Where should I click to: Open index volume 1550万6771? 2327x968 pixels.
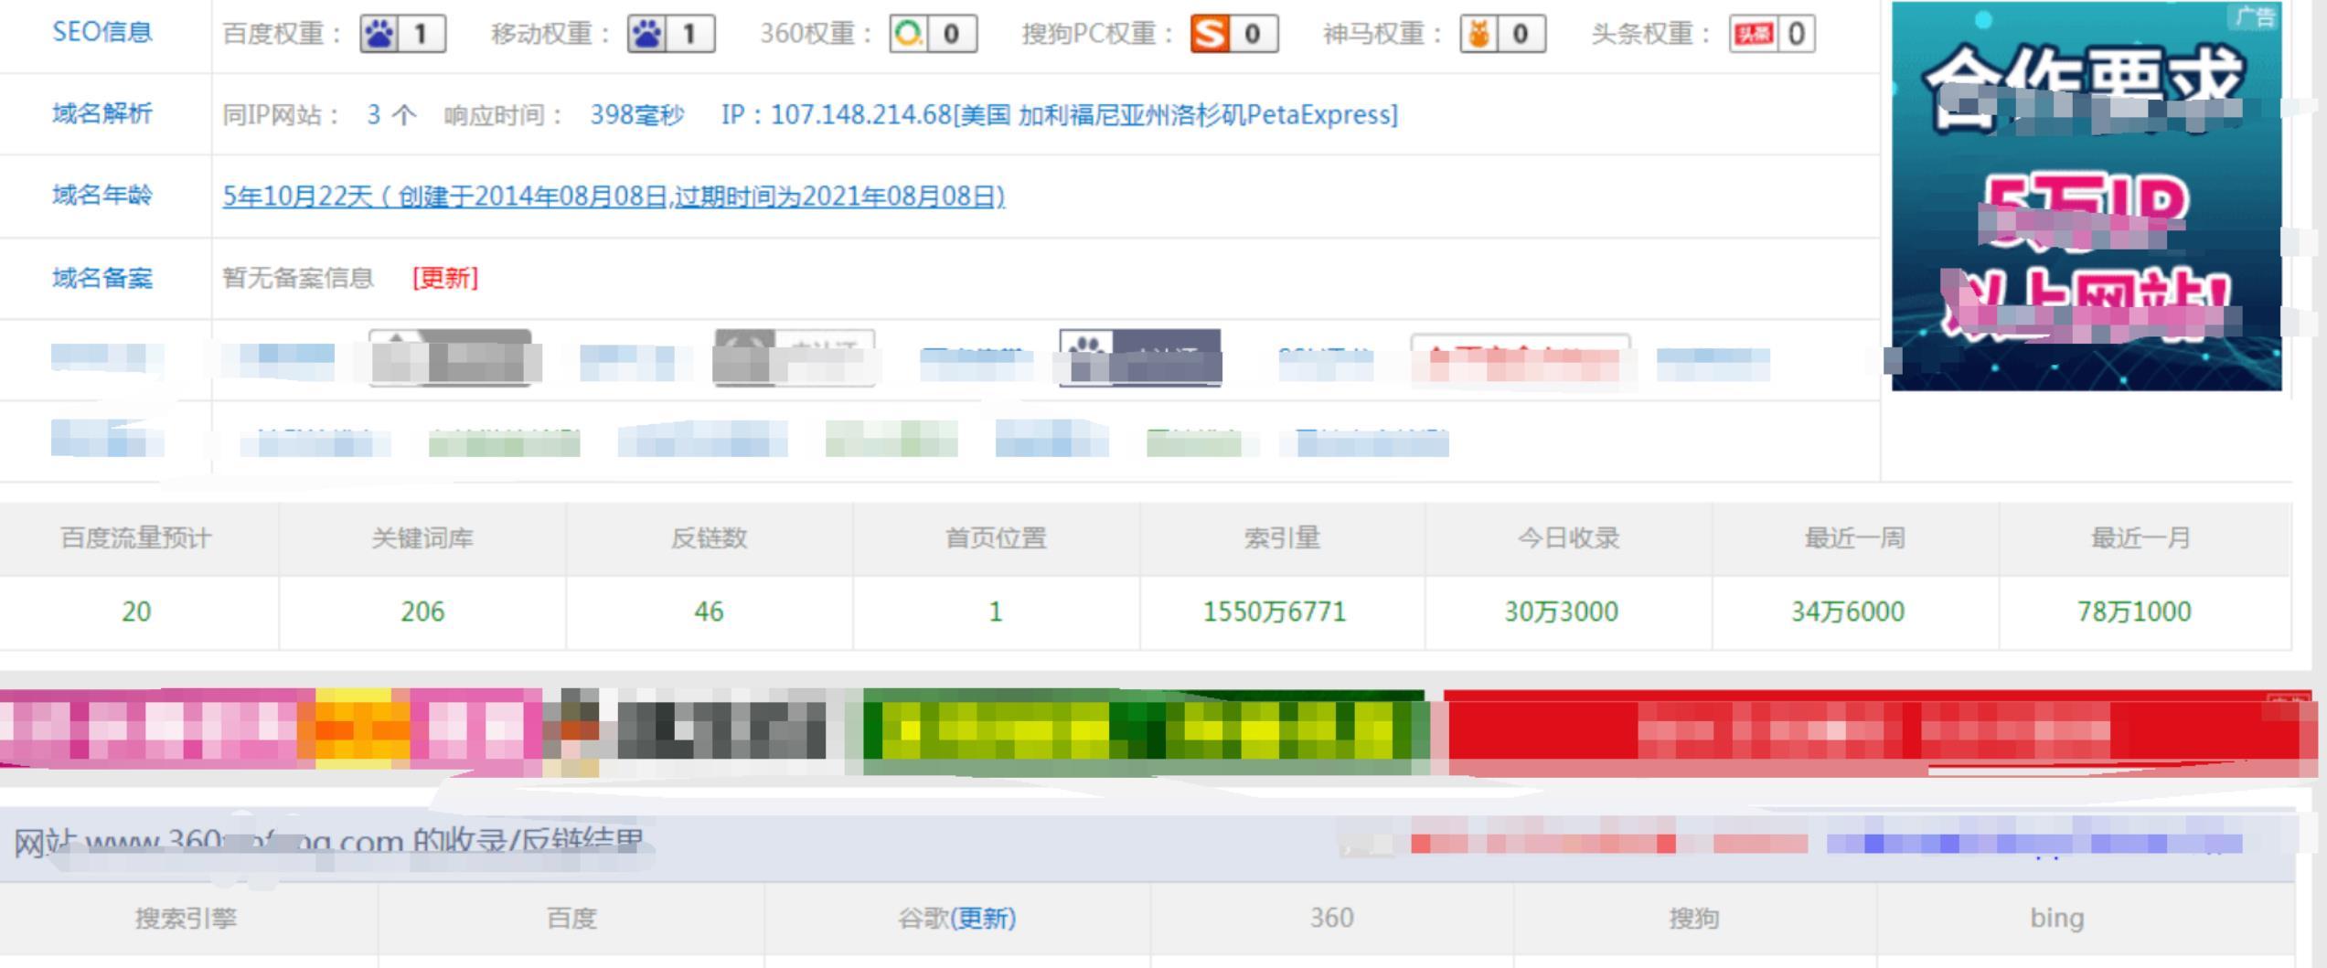coord(1275,612)
